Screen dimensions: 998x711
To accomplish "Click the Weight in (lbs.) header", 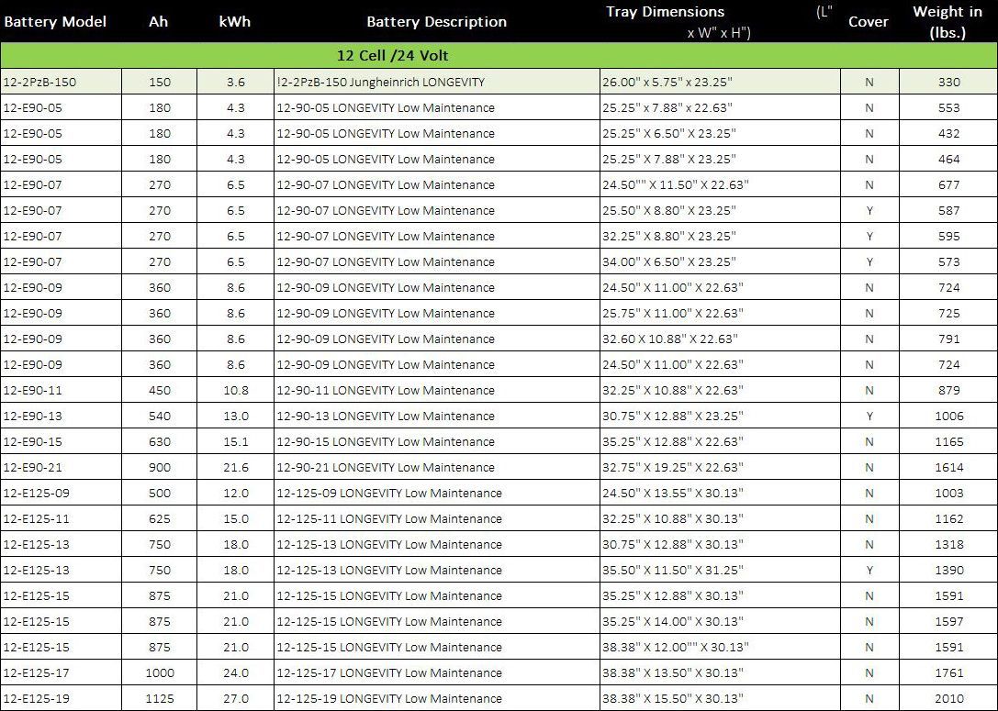I will coord(948,21).
